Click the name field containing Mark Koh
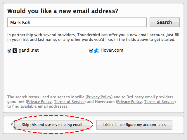This screenshot has width=187, height=140. pyautogui.click(x=77, y=22)
